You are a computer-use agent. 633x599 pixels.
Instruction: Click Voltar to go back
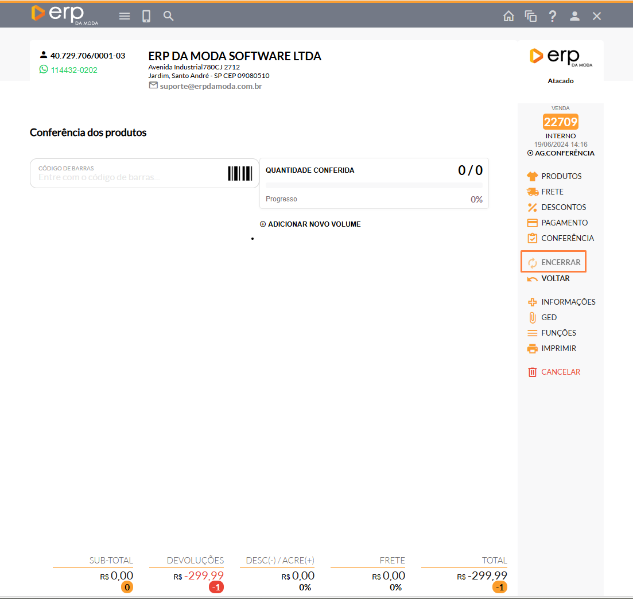tap(555, 278)
